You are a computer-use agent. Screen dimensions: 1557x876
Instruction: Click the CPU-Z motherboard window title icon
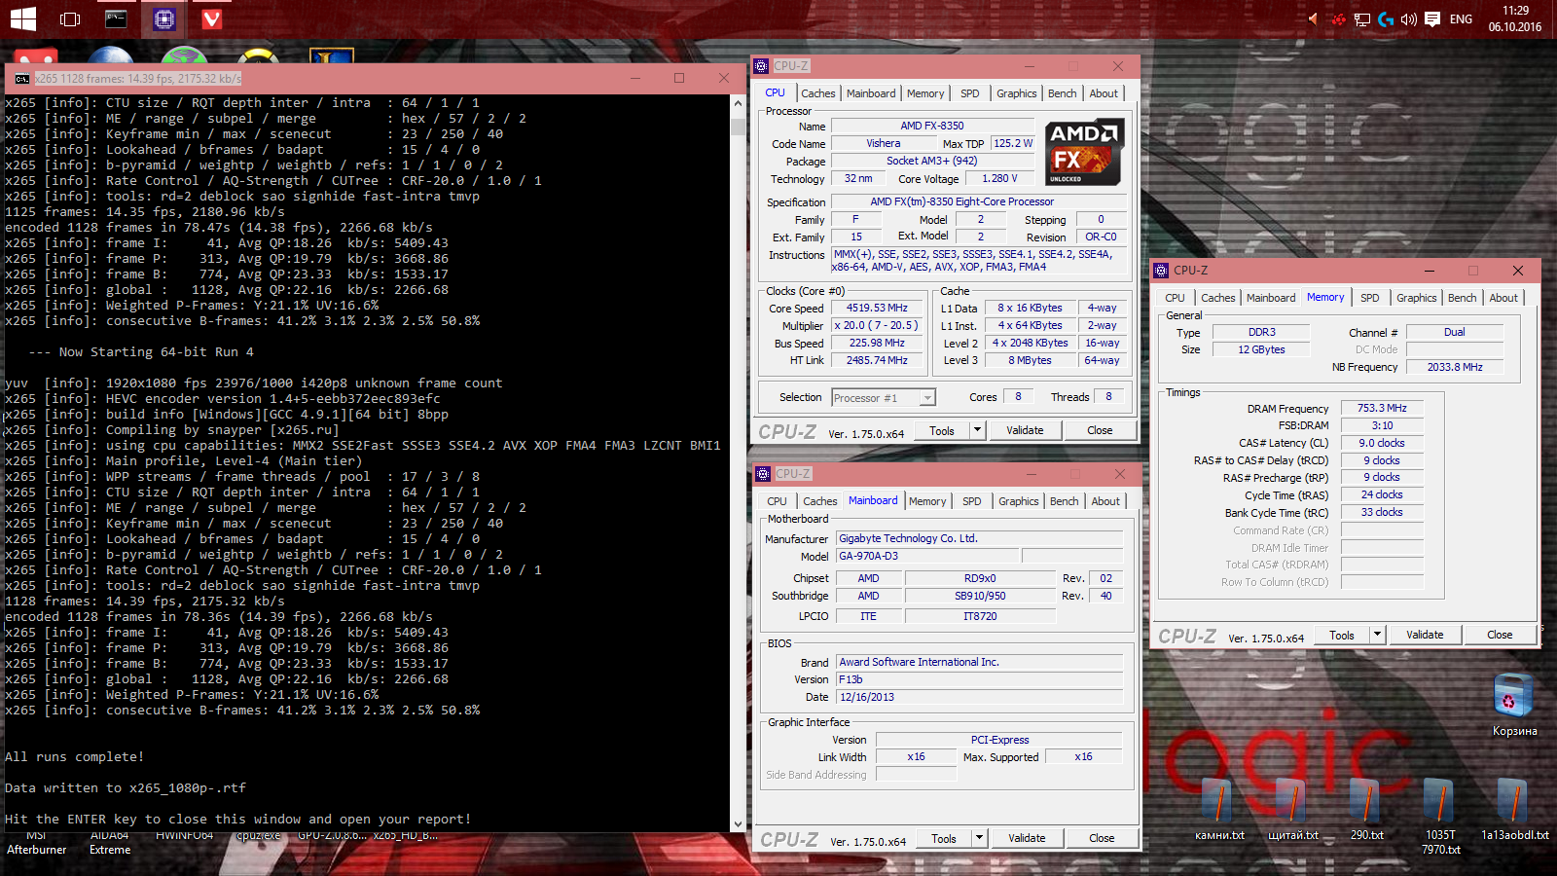[x=763, y=474]
